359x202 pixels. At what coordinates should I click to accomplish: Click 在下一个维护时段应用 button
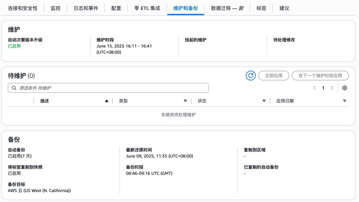pyautogui.click(x=320, y=76)
